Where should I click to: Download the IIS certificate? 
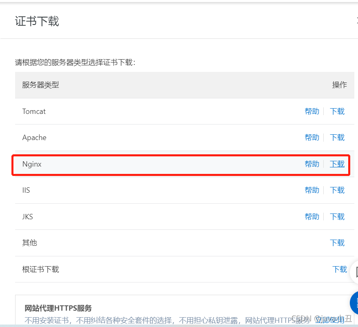point(337,190)
